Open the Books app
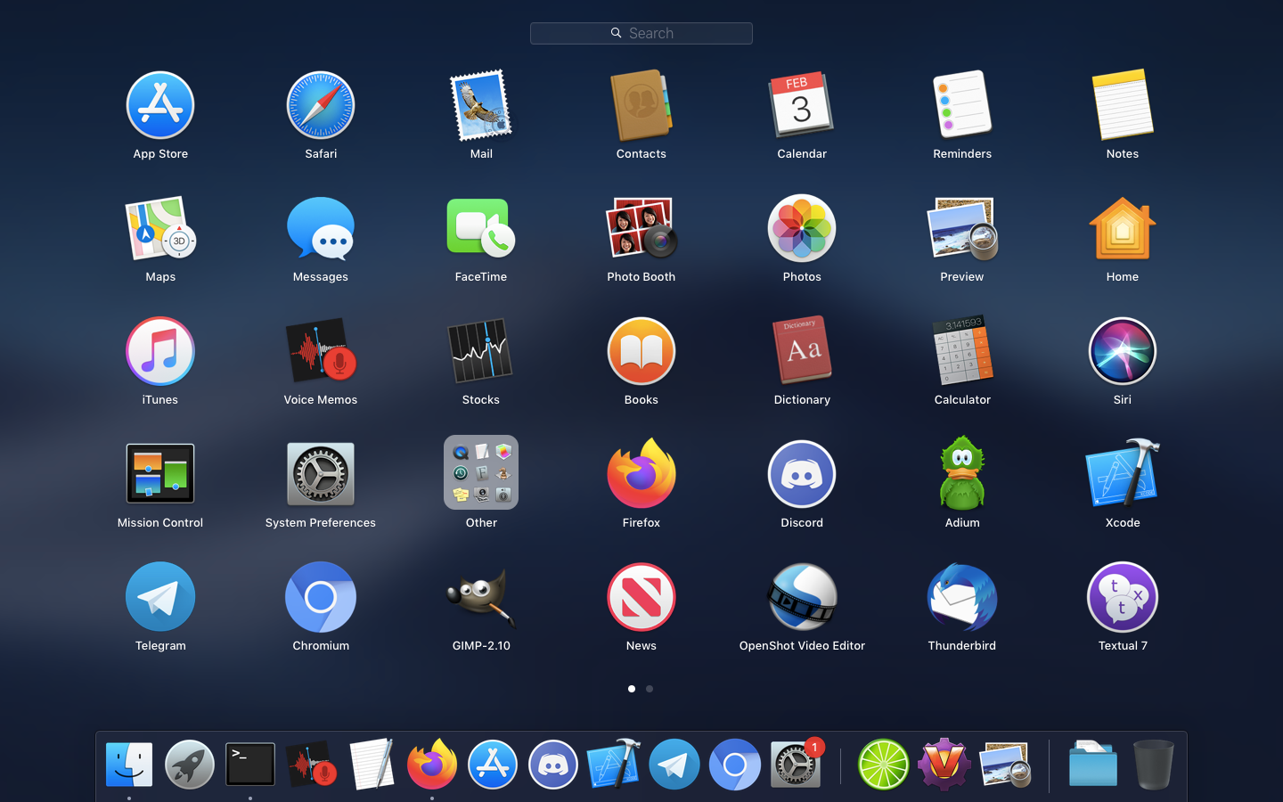The width and height of the screenshot is (1283, 802). (x=641, y=351)
